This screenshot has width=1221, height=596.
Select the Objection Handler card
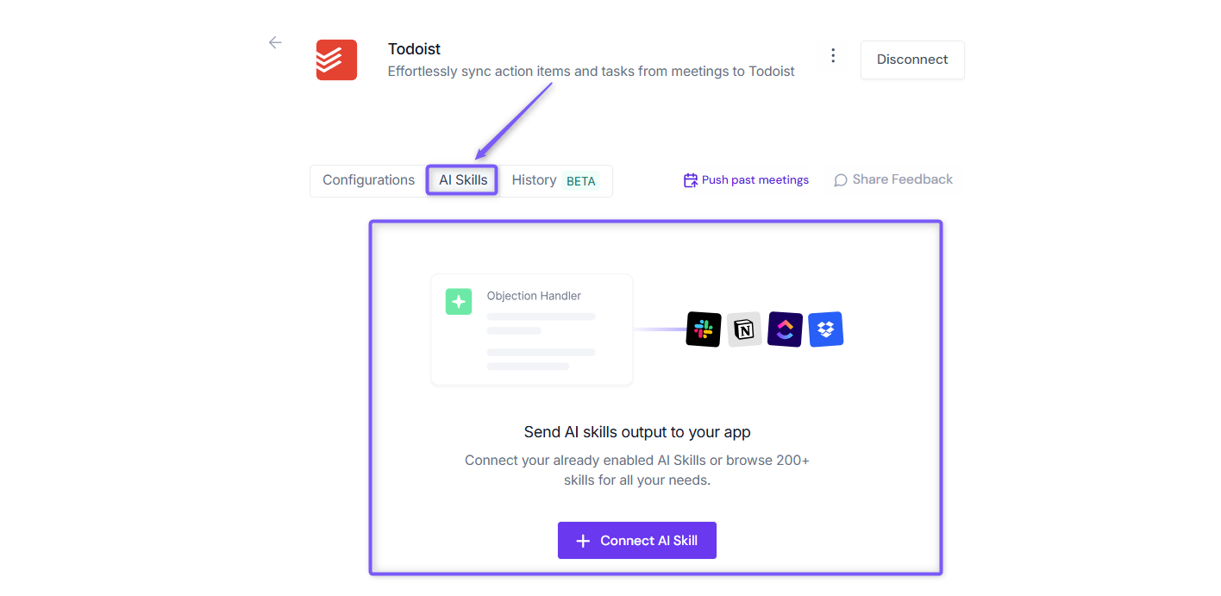[532, 329]
